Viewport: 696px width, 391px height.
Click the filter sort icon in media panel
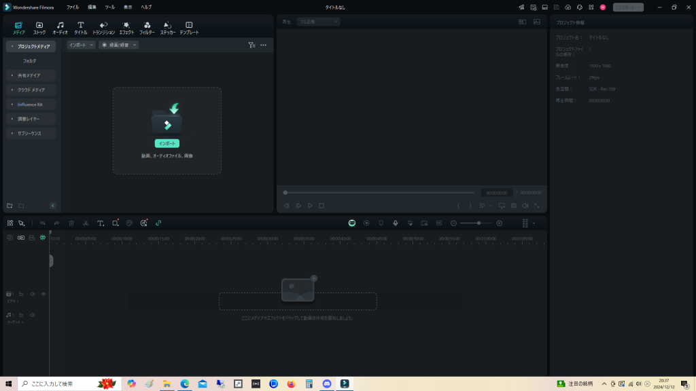[x=251, y=45]
